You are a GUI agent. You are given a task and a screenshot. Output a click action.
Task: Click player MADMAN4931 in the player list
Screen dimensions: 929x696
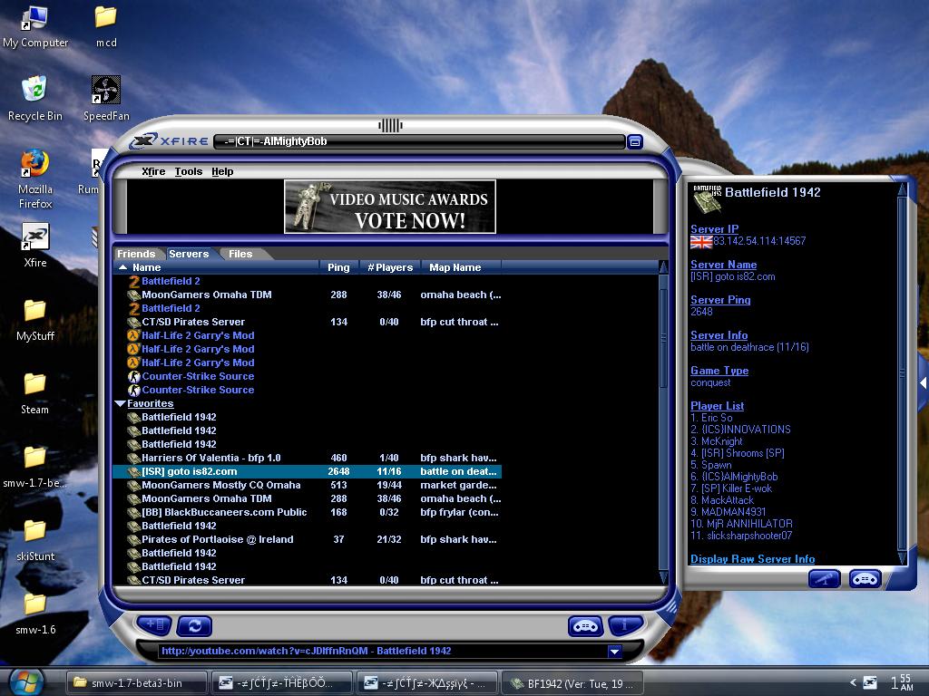[x=729, y=512]
